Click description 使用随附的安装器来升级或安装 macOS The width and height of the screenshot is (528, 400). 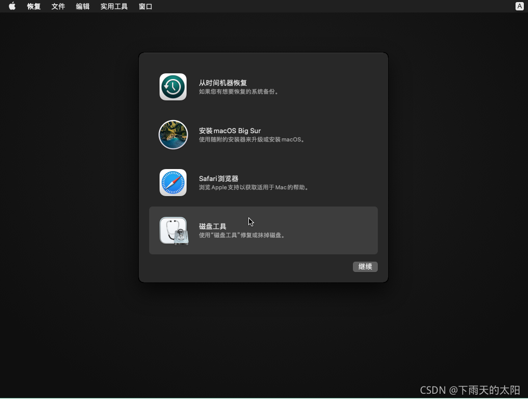(252, 139)
